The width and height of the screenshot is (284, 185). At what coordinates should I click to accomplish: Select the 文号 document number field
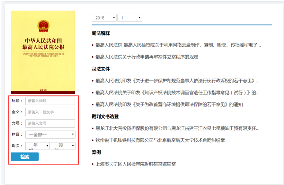tap(50, 124)
